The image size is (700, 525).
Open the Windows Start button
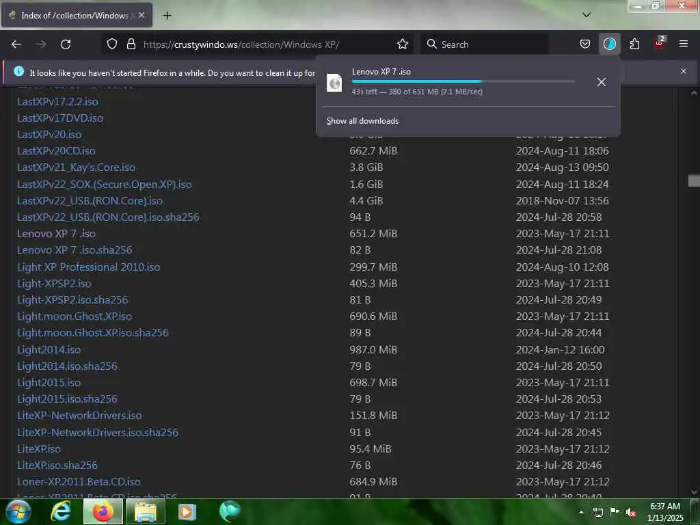pos(18,511)
